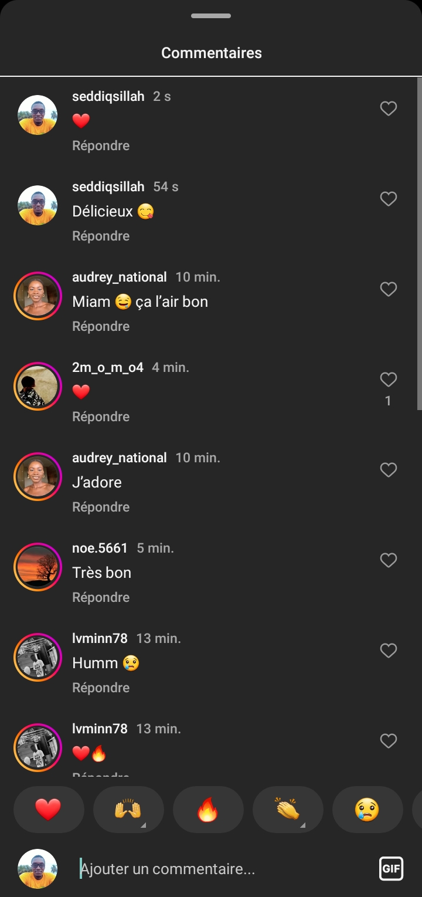The height and width of the screenshot is (897, 422).
Task: Open the noe.5661 username profile
Action: pyautogui.click(x=100, y=548)
